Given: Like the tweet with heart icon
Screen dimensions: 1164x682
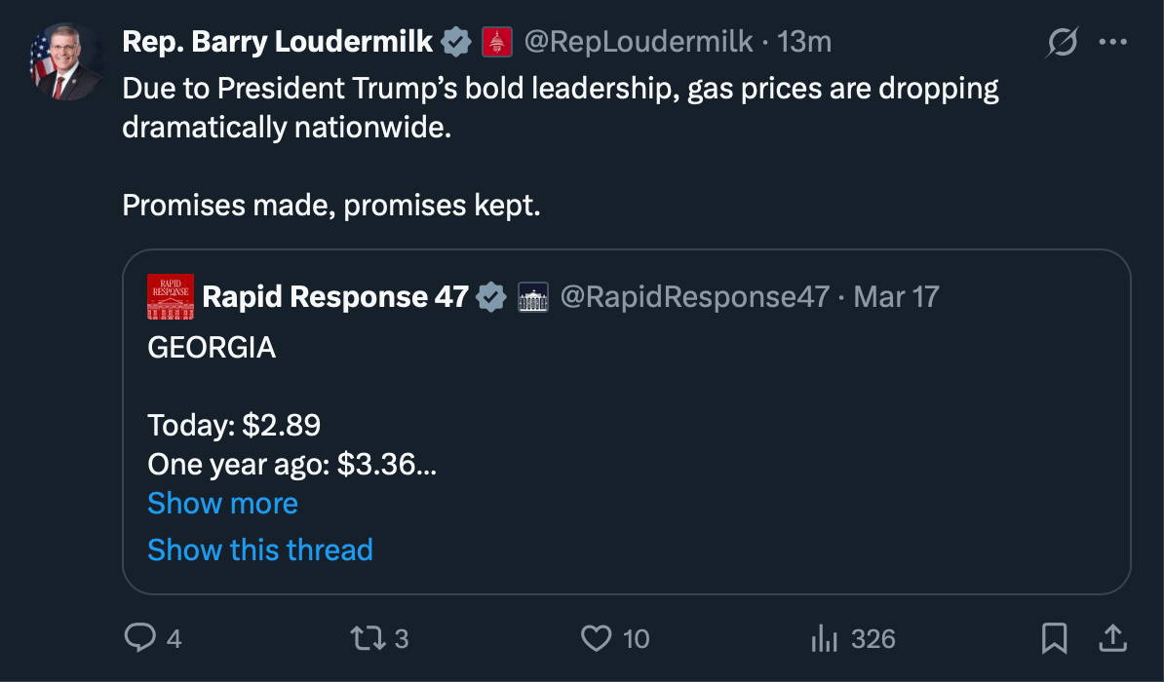Looking at the screenshot, I should click(x=595, y=638).
